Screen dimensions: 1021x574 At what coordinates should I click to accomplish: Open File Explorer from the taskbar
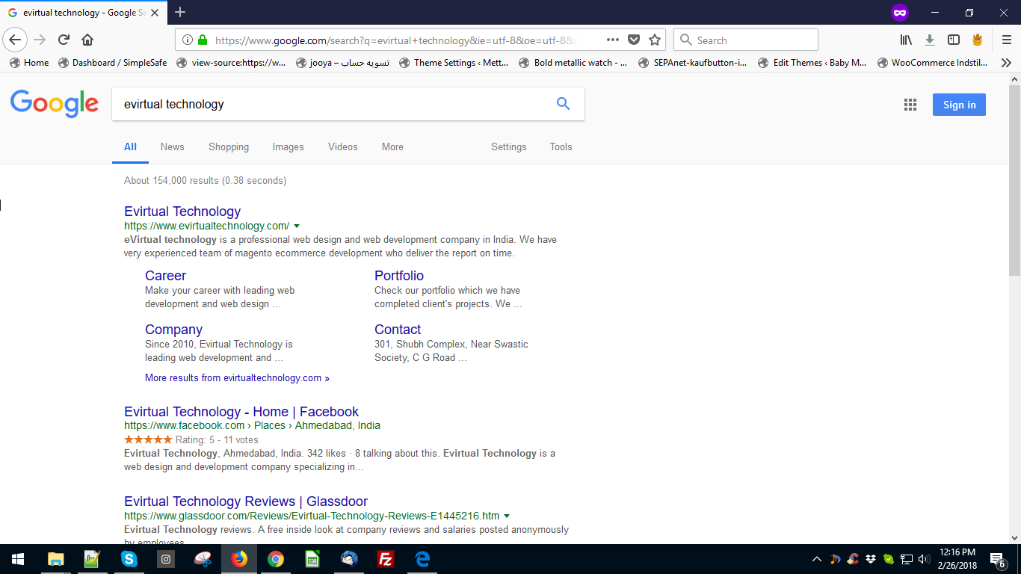55,559
